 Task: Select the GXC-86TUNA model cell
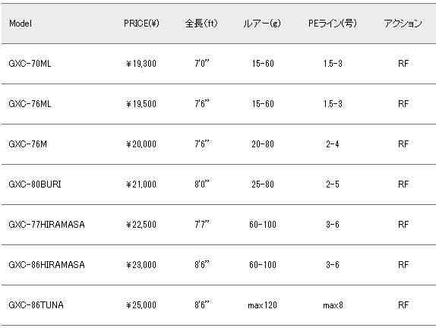point(36,305)
